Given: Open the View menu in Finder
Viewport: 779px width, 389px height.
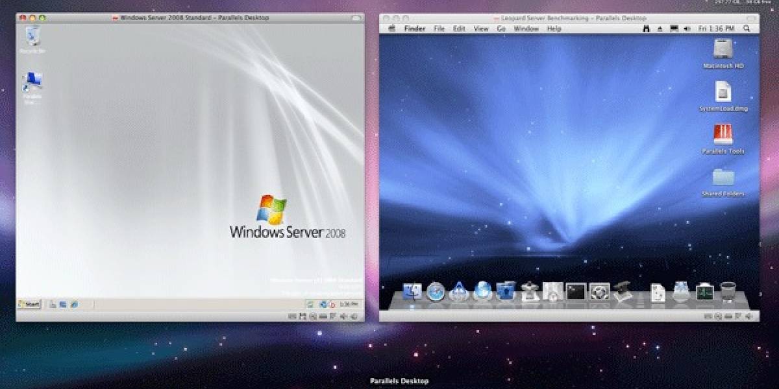Looking at the screenshot, I should pyautogui.click(x=481, y=29).
